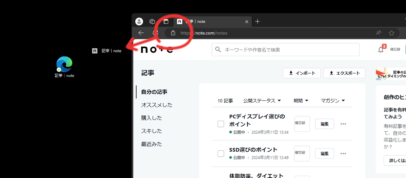Open the notifications bell icon
This screenshot has width=406, height=178.
click(x=381, y=50)
